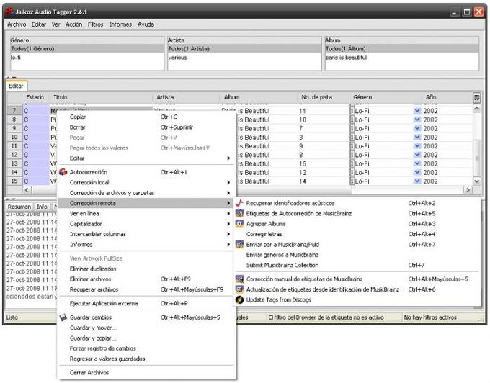Expand the Capitalizador submenu
The height and width of the screenshot is (383, 490).
[x=228, y=224]
